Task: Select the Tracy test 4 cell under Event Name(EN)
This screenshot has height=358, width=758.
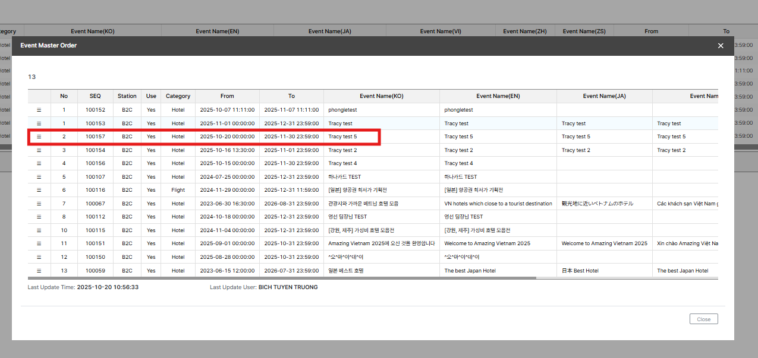Action: click(x=459, y=163)
